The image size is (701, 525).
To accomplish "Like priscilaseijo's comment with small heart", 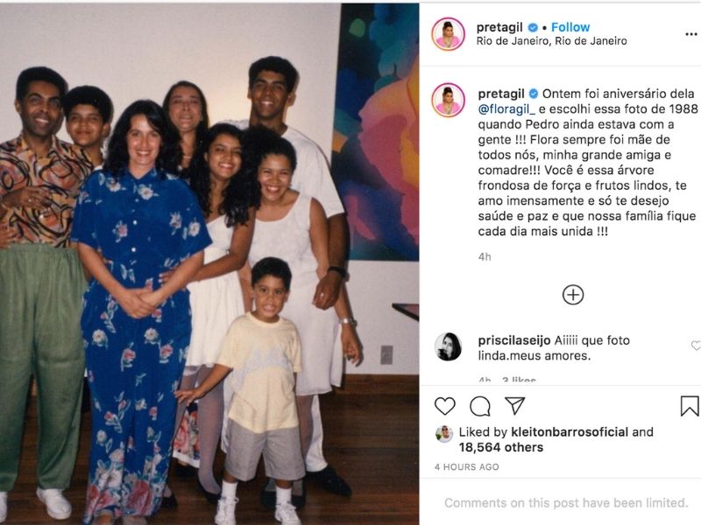I will [696, 345].
